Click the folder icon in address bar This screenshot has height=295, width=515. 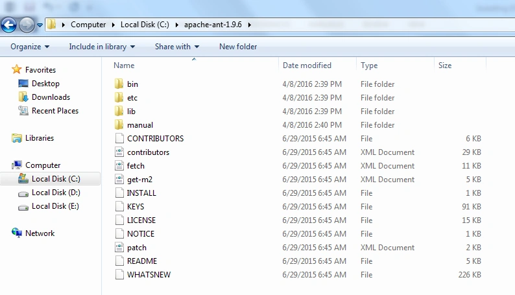point(52,24)
